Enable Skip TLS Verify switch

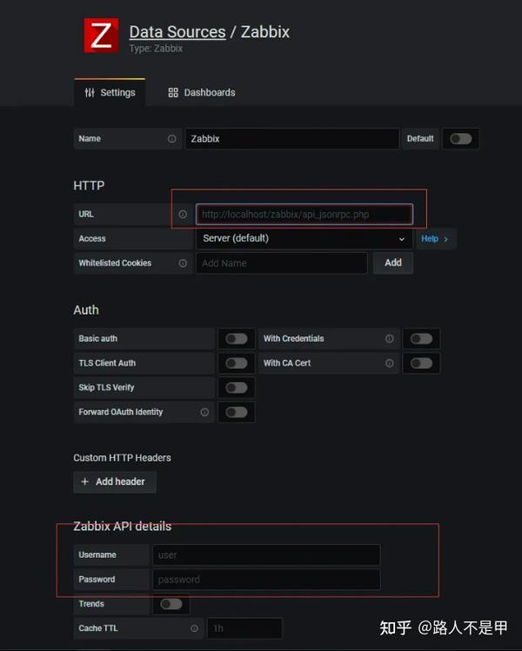[x=237, y=388]
